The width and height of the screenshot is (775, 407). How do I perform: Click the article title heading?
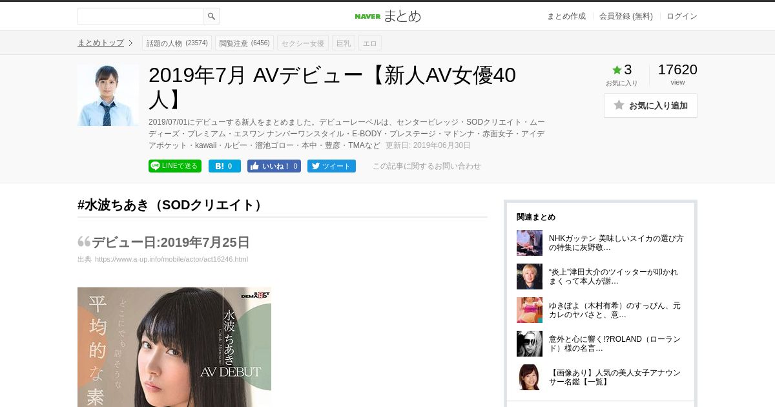(x=332, y=88)
